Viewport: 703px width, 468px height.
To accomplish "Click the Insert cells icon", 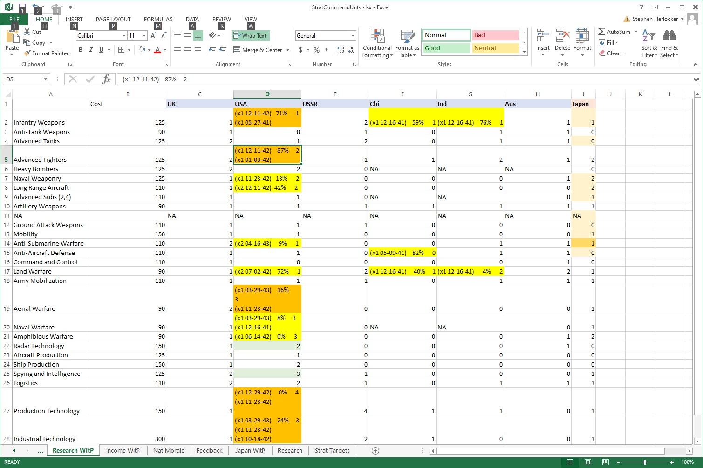I will (543, 36).
